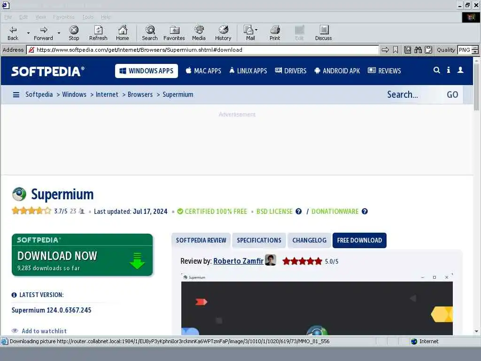Open the Reviews section
The width and height of the screenshot is (481, 361).
click(384, 71)
